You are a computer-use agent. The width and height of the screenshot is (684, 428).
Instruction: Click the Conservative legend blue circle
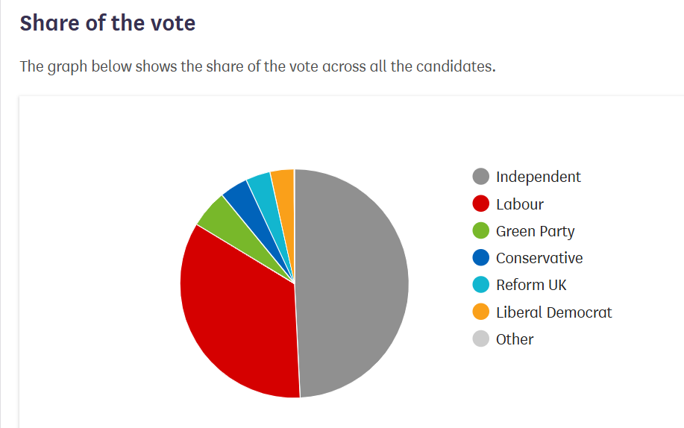[481, 258]
